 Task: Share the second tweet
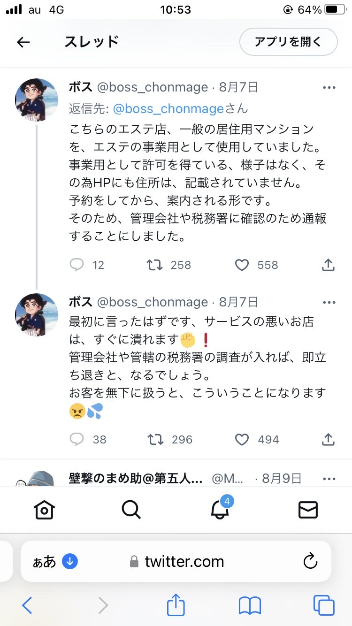[x=328, y=439]
